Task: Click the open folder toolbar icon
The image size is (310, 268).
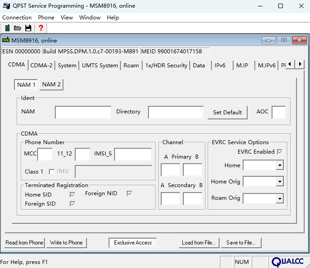Action: pos(18,28)
